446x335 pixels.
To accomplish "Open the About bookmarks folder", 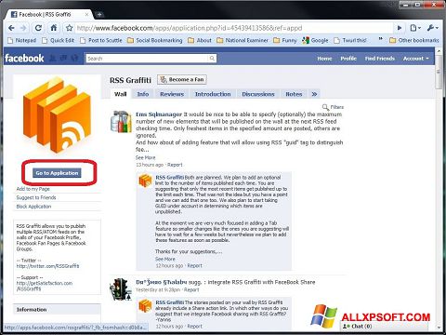I will point(200,40).
